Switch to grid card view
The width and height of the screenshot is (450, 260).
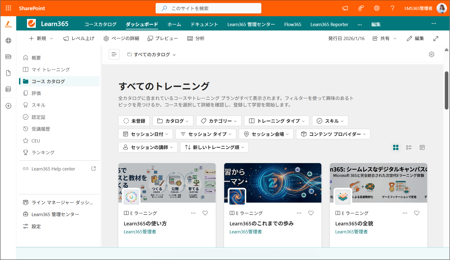coord(396,147)
